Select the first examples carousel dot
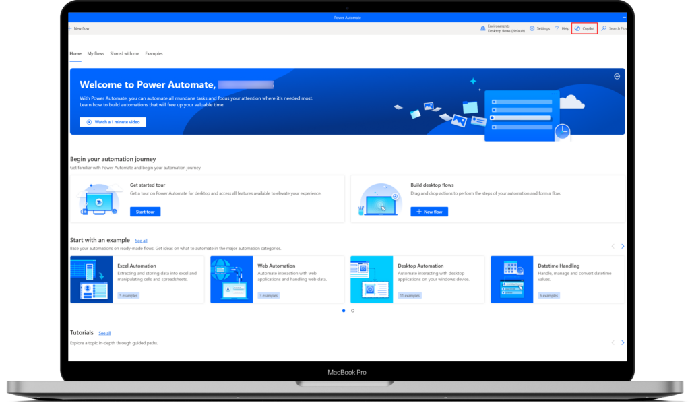The width and height of the screenshot is (690, 403). pos(344,311)
